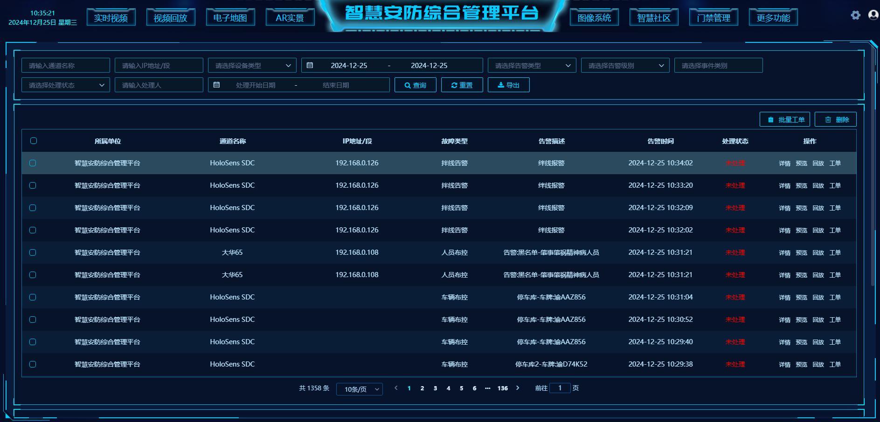This screenshot has height=422, width=880.
Task: Check the row with alarm time 10:33:20
Action: [33, 185]
